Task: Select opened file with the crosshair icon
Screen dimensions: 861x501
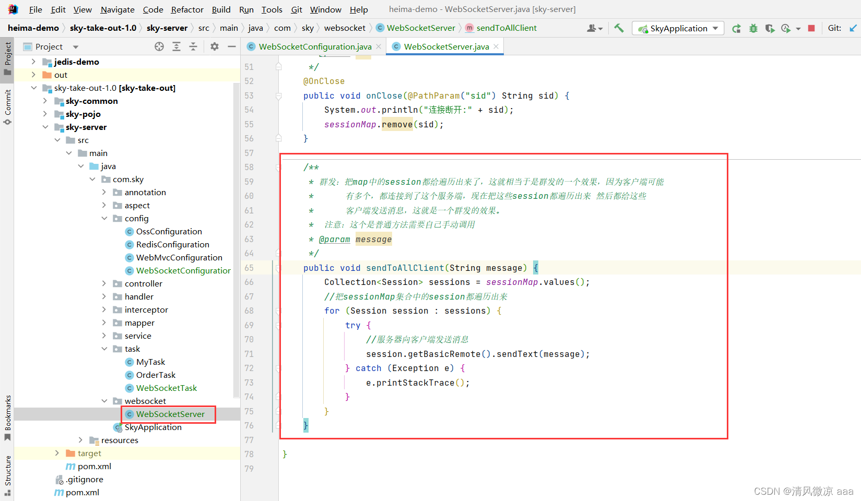Action: click(x=159, y=46)
